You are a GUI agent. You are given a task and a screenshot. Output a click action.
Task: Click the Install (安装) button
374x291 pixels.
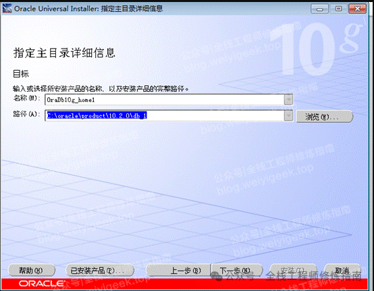tap(294, 271)
